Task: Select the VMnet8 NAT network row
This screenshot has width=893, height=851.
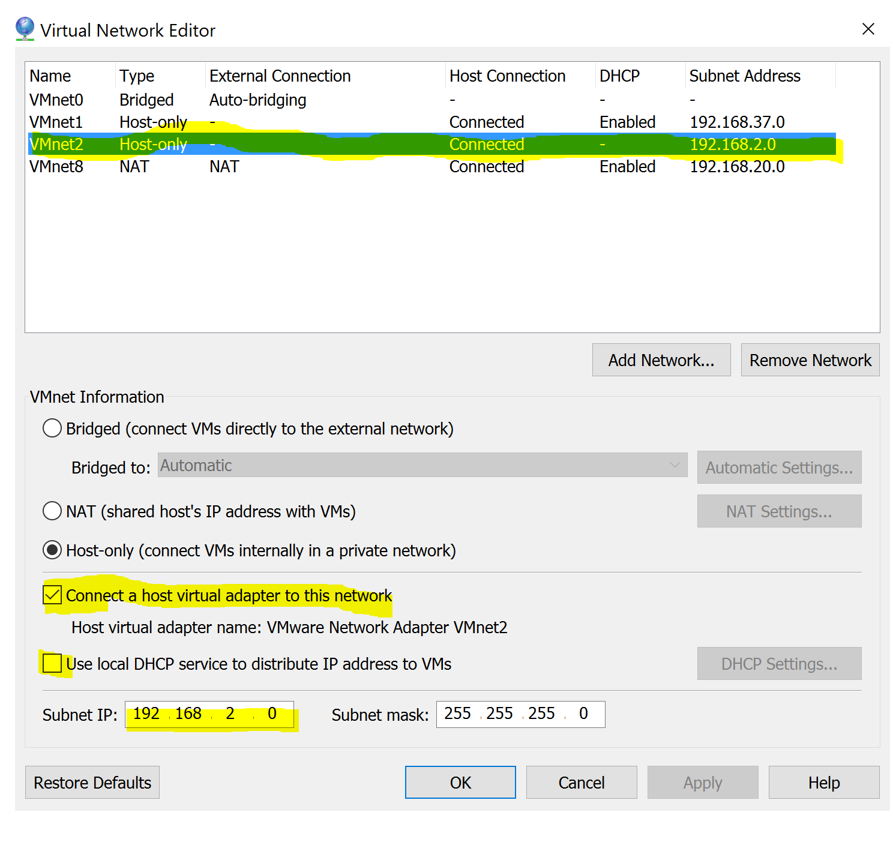Action: 180,166
